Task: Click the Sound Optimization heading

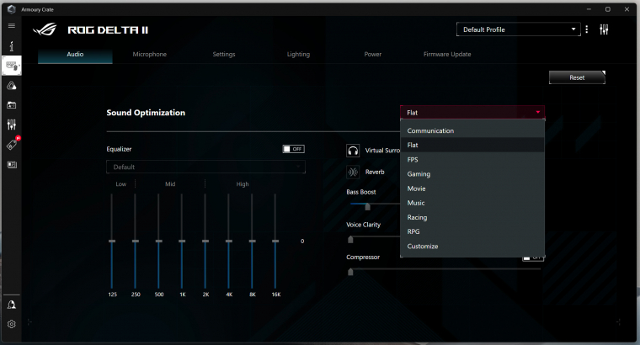Action: click(146, 113)
